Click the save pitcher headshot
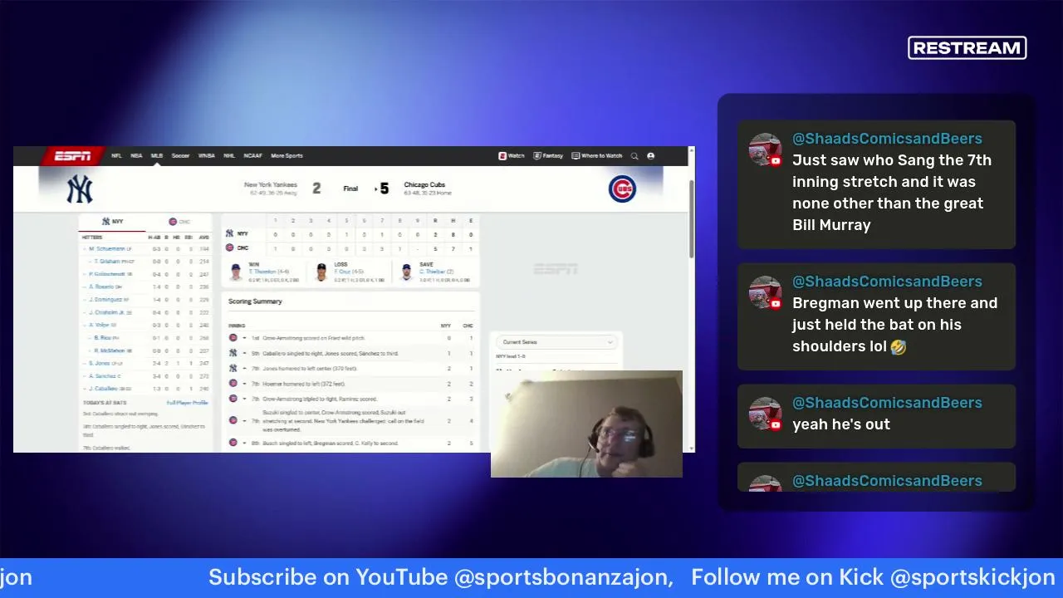Image resolution: width=1063 pixels, height=598 pixels. point(406,272)
